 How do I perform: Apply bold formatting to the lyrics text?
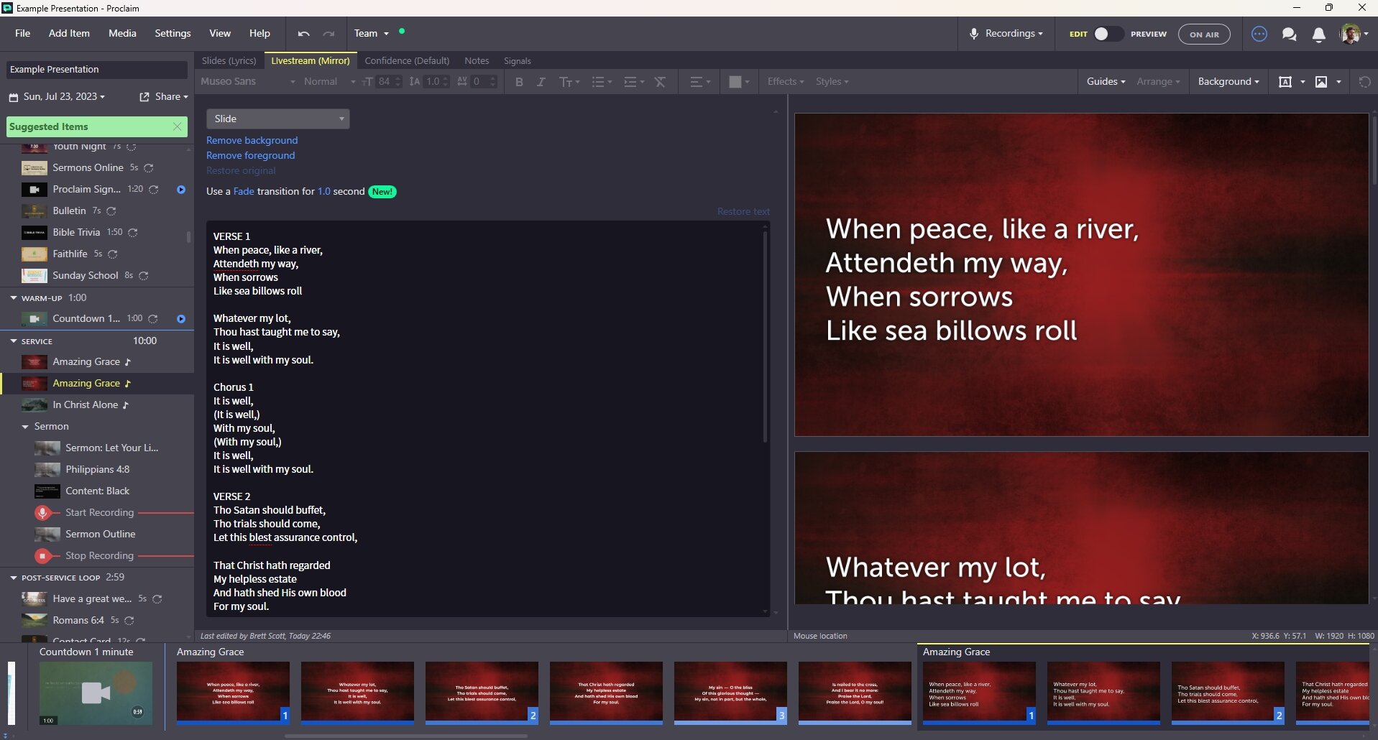coord(519,82)
